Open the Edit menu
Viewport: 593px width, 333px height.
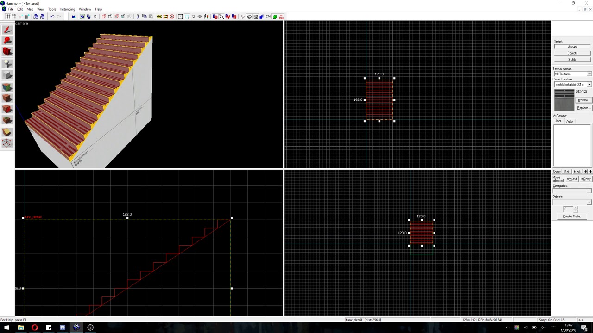coord(20,9)
